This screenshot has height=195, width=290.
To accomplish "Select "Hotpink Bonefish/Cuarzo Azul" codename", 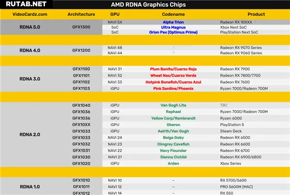I will (174, 82).
